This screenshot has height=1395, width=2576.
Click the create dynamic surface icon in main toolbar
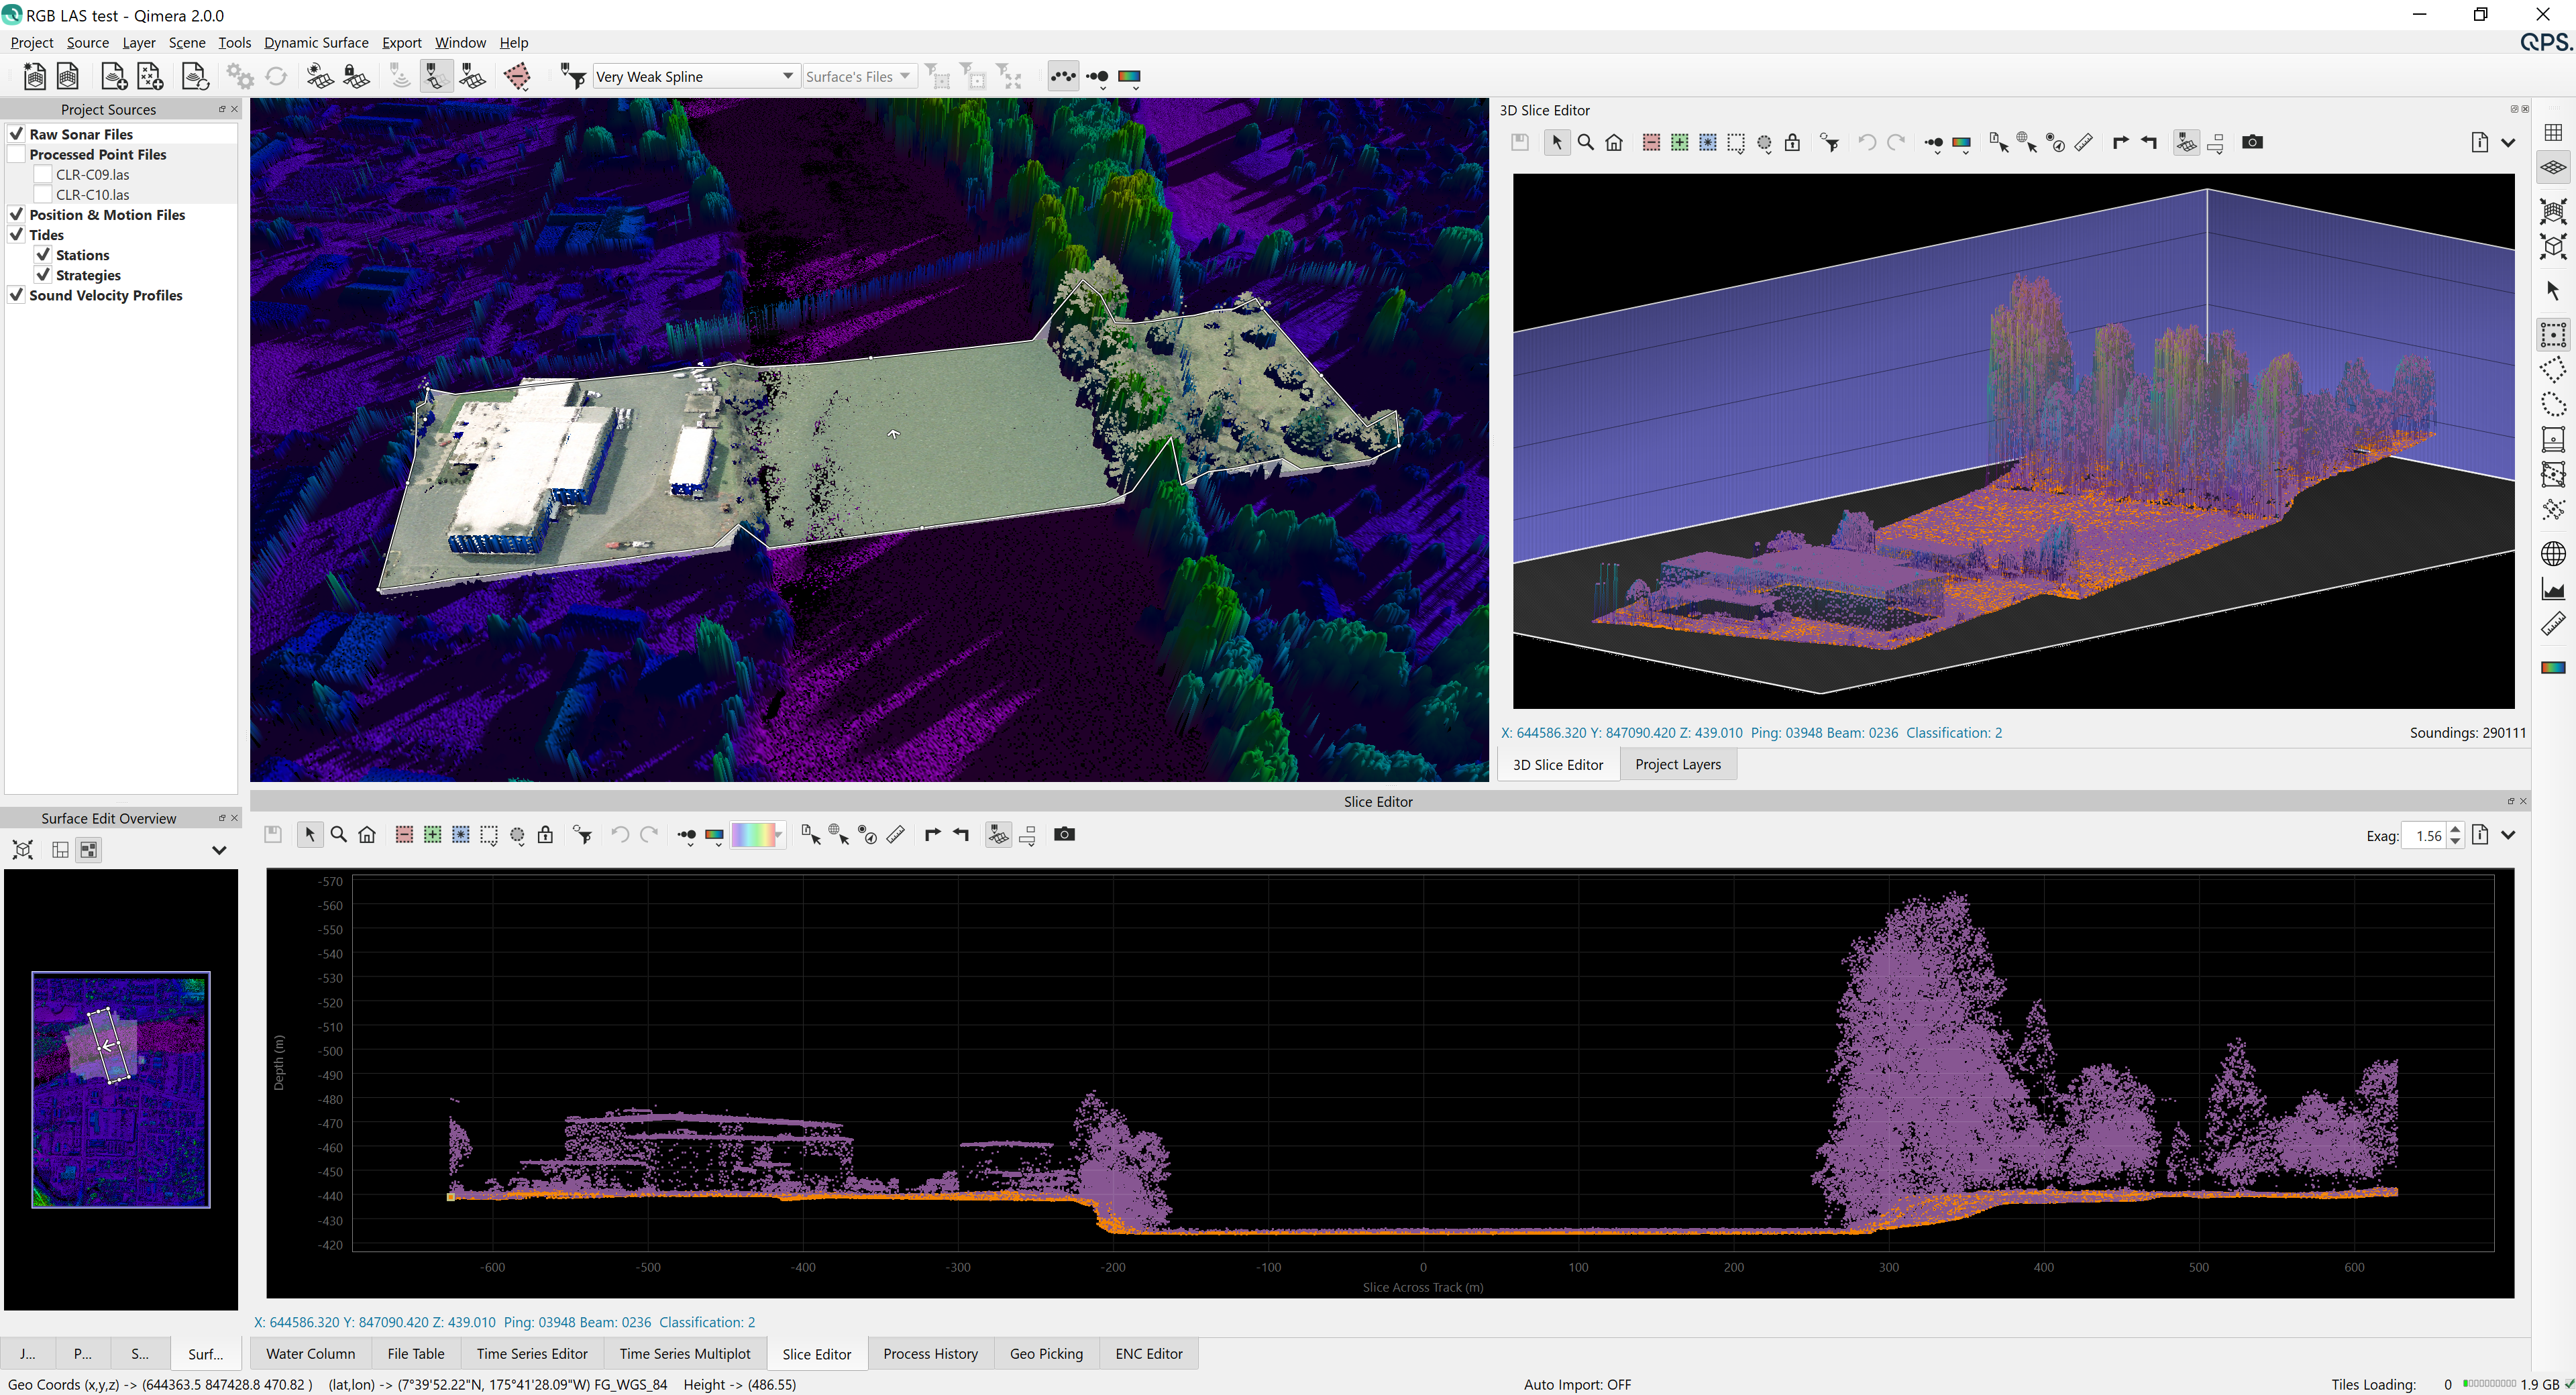(x=320, y=76)
